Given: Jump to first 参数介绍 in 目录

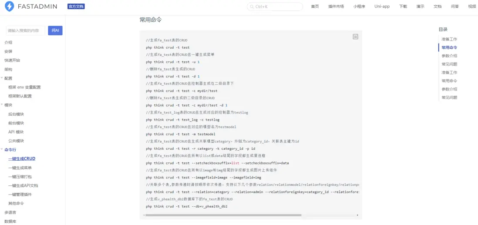Looking at the screenshot, I should [x=449, y=56].
